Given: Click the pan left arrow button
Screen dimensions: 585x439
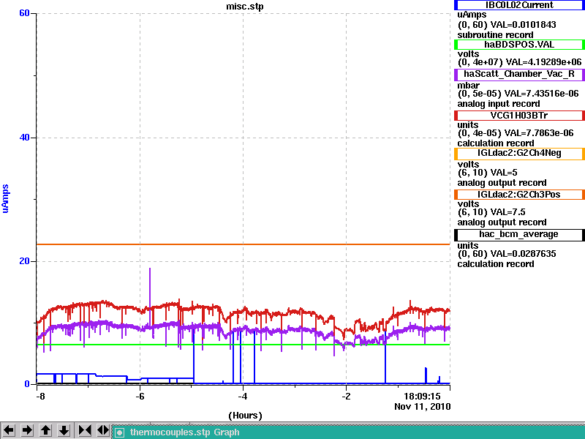Looking at the screenshot, I should point(9,430).
